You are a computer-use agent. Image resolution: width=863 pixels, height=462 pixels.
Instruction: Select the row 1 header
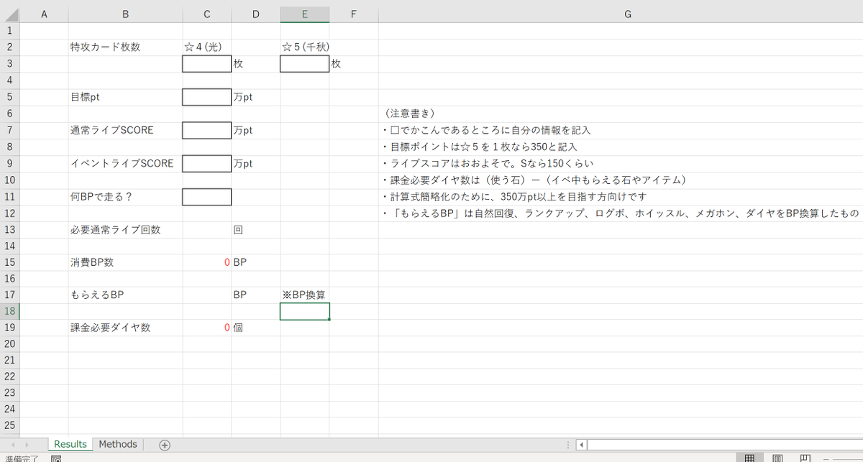click(10, 31)
